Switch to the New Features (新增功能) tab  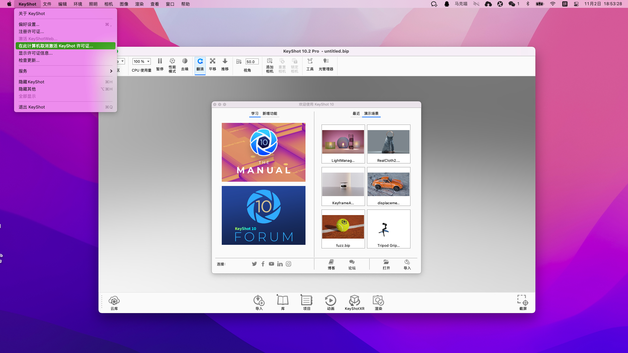(270, 113)
